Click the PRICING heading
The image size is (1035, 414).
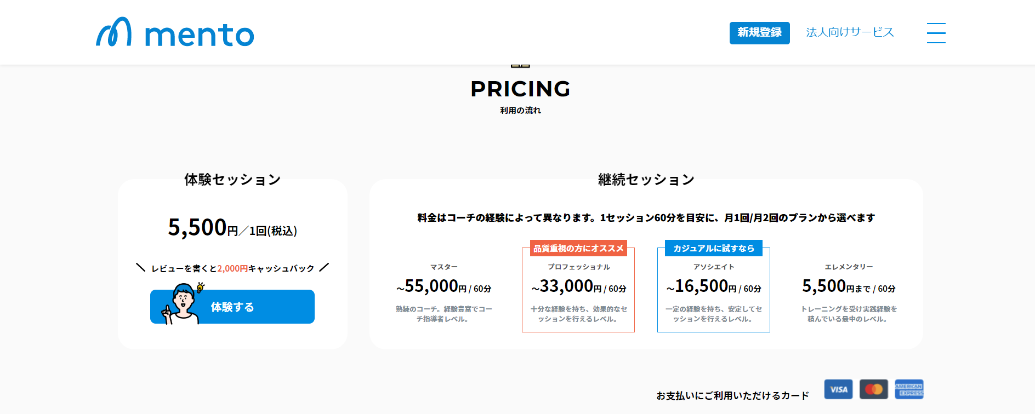coord(520,89)
